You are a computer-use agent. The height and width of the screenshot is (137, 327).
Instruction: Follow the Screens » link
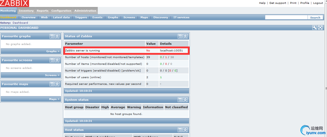pos(52,75)
